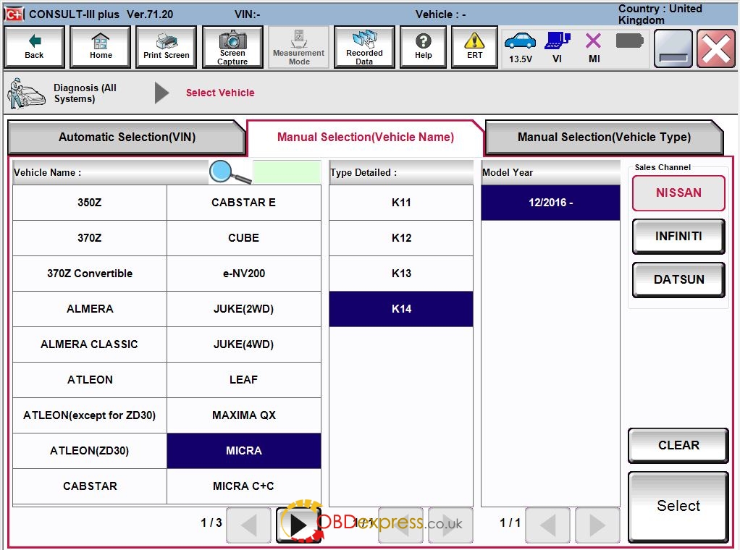
Task: Choose JUKE(2WD) vehicle
Action: 243,309
